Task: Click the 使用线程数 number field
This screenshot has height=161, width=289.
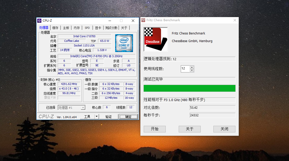Action: [185, 69]
